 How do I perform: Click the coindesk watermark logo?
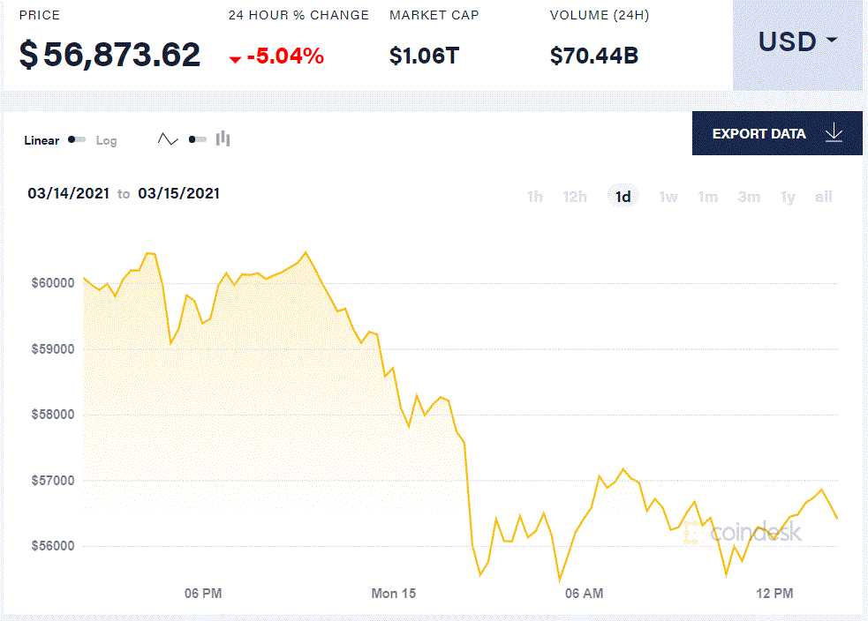point(755,532)
